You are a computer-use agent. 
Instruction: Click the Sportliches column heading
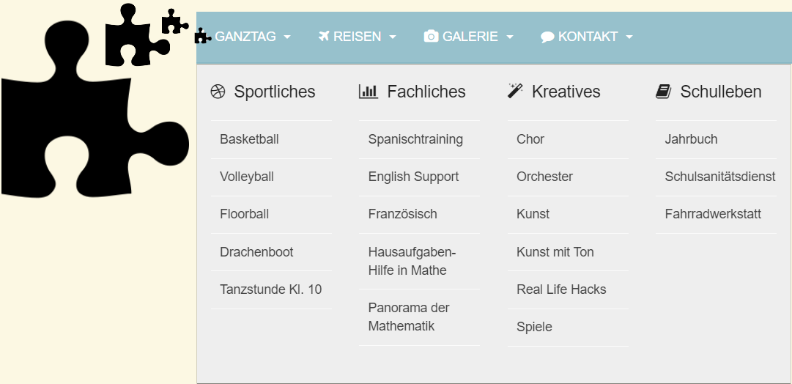click(x=275, y=92)
